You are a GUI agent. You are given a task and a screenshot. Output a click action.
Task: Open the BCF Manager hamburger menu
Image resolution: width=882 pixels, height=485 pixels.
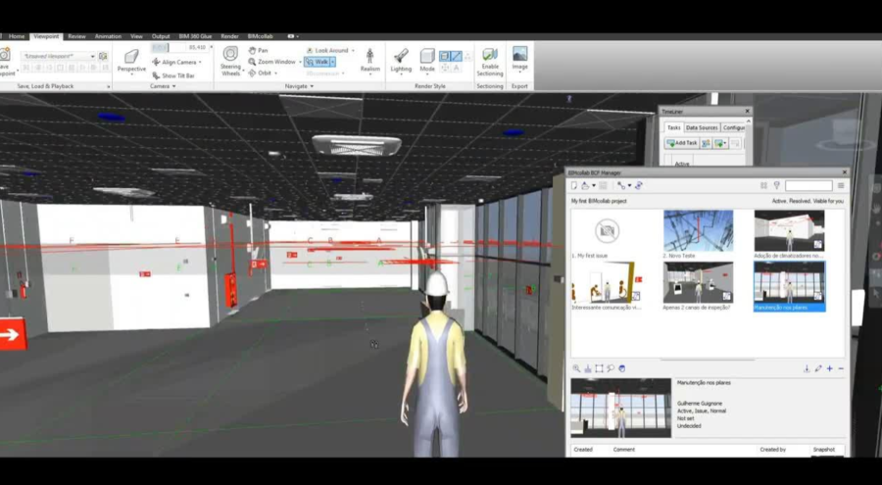841,186
